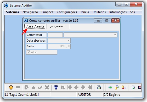Click the yellow plus add-record icon

click(x=11, y=87)
